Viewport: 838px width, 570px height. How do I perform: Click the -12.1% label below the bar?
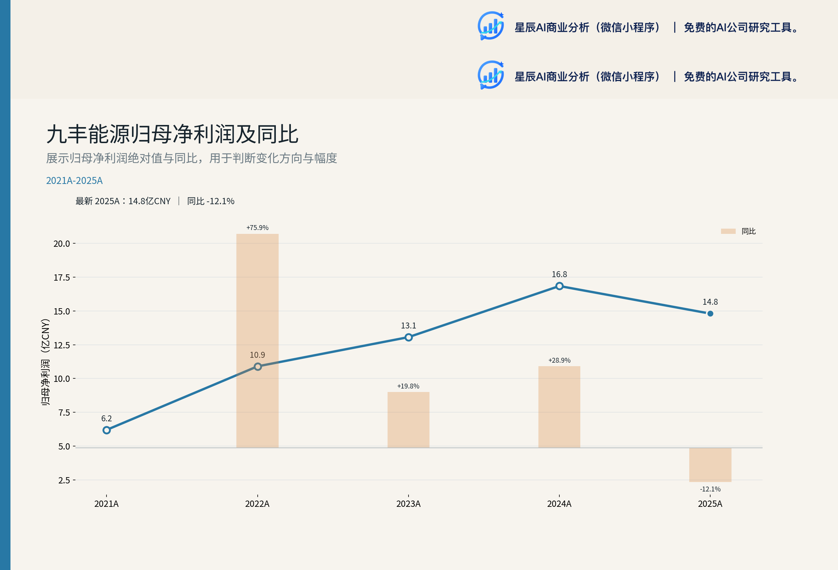pos(710,489)
